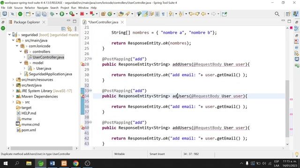Open Chrome from the taskbar
Viewport: 300px width, 168px height.
[76, 163]
